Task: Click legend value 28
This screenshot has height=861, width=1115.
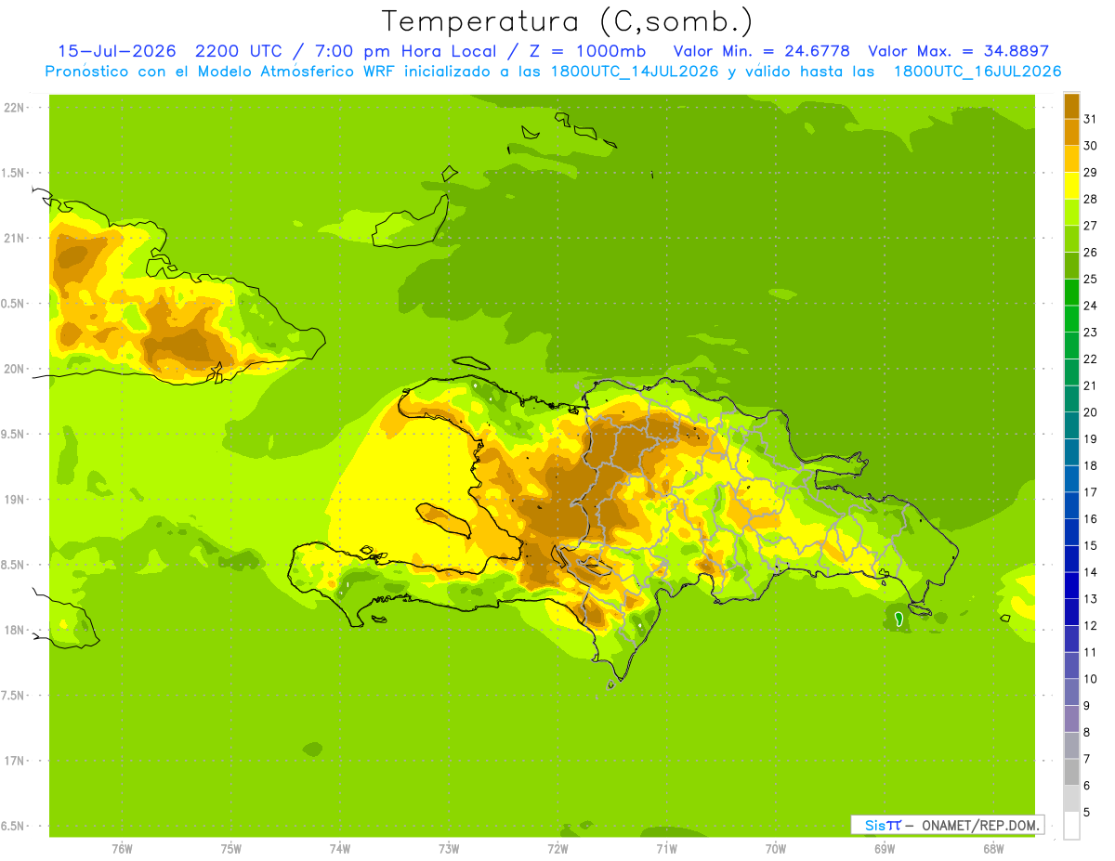Action: 1091,199
